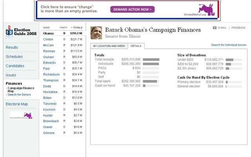
Task: View Gravel's campaign finances
Action: (48, 127)
